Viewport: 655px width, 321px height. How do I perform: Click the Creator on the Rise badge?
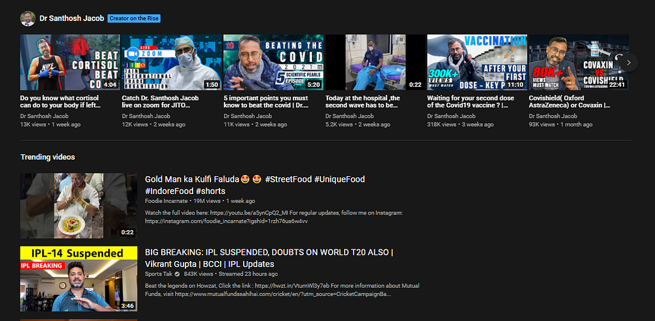point(134,19)
